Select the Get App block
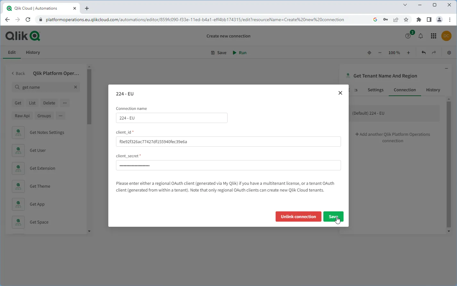The image size is (457, 286). pyautogui.click(x=37, y=204)
